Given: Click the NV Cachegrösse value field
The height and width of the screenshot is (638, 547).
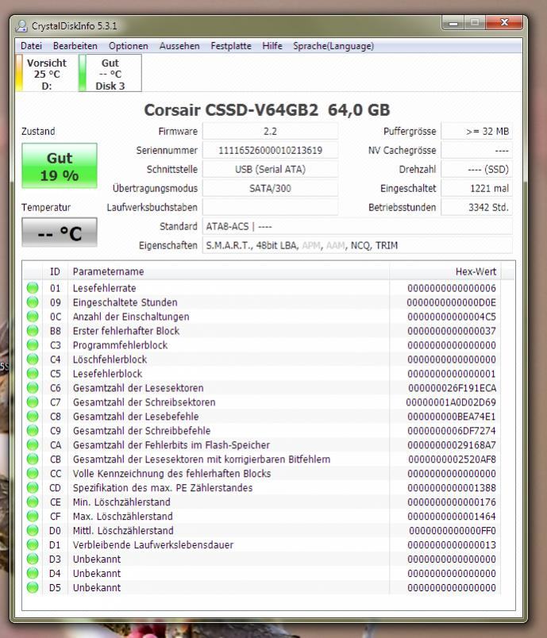Looking at the screenshot, I should [476, 151].
